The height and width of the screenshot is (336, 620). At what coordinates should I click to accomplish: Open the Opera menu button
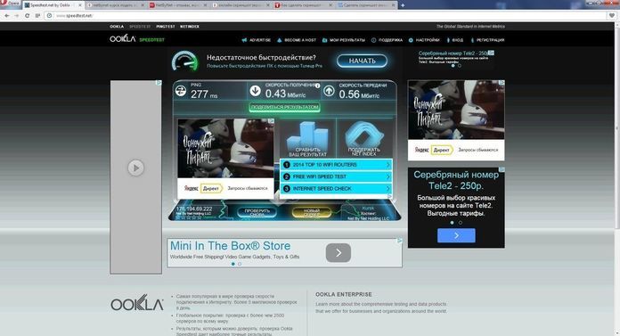pyautogui.click(x=10, y=4)
